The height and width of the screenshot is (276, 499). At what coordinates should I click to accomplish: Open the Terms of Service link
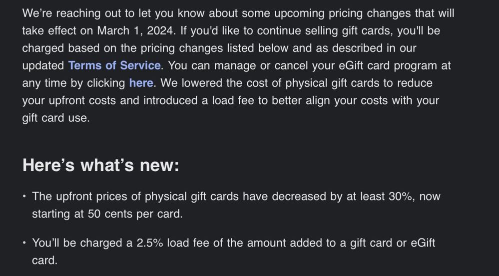tap(114, 65)
